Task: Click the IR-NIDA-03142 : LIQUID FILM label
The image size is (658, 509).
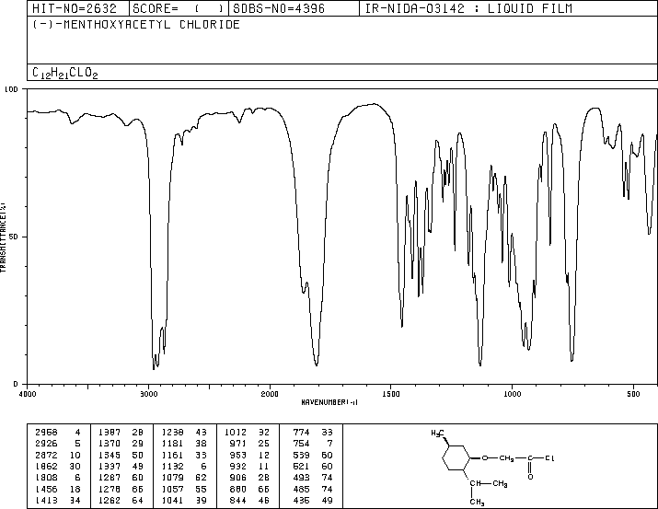Action: pos(468,8)
